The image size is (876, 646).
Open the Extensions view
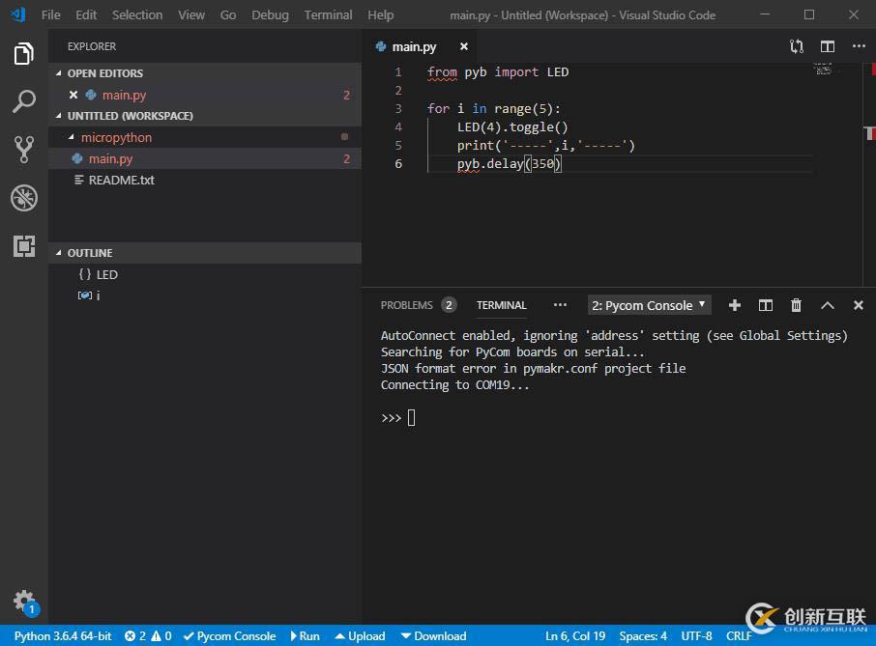pos(23,245)
